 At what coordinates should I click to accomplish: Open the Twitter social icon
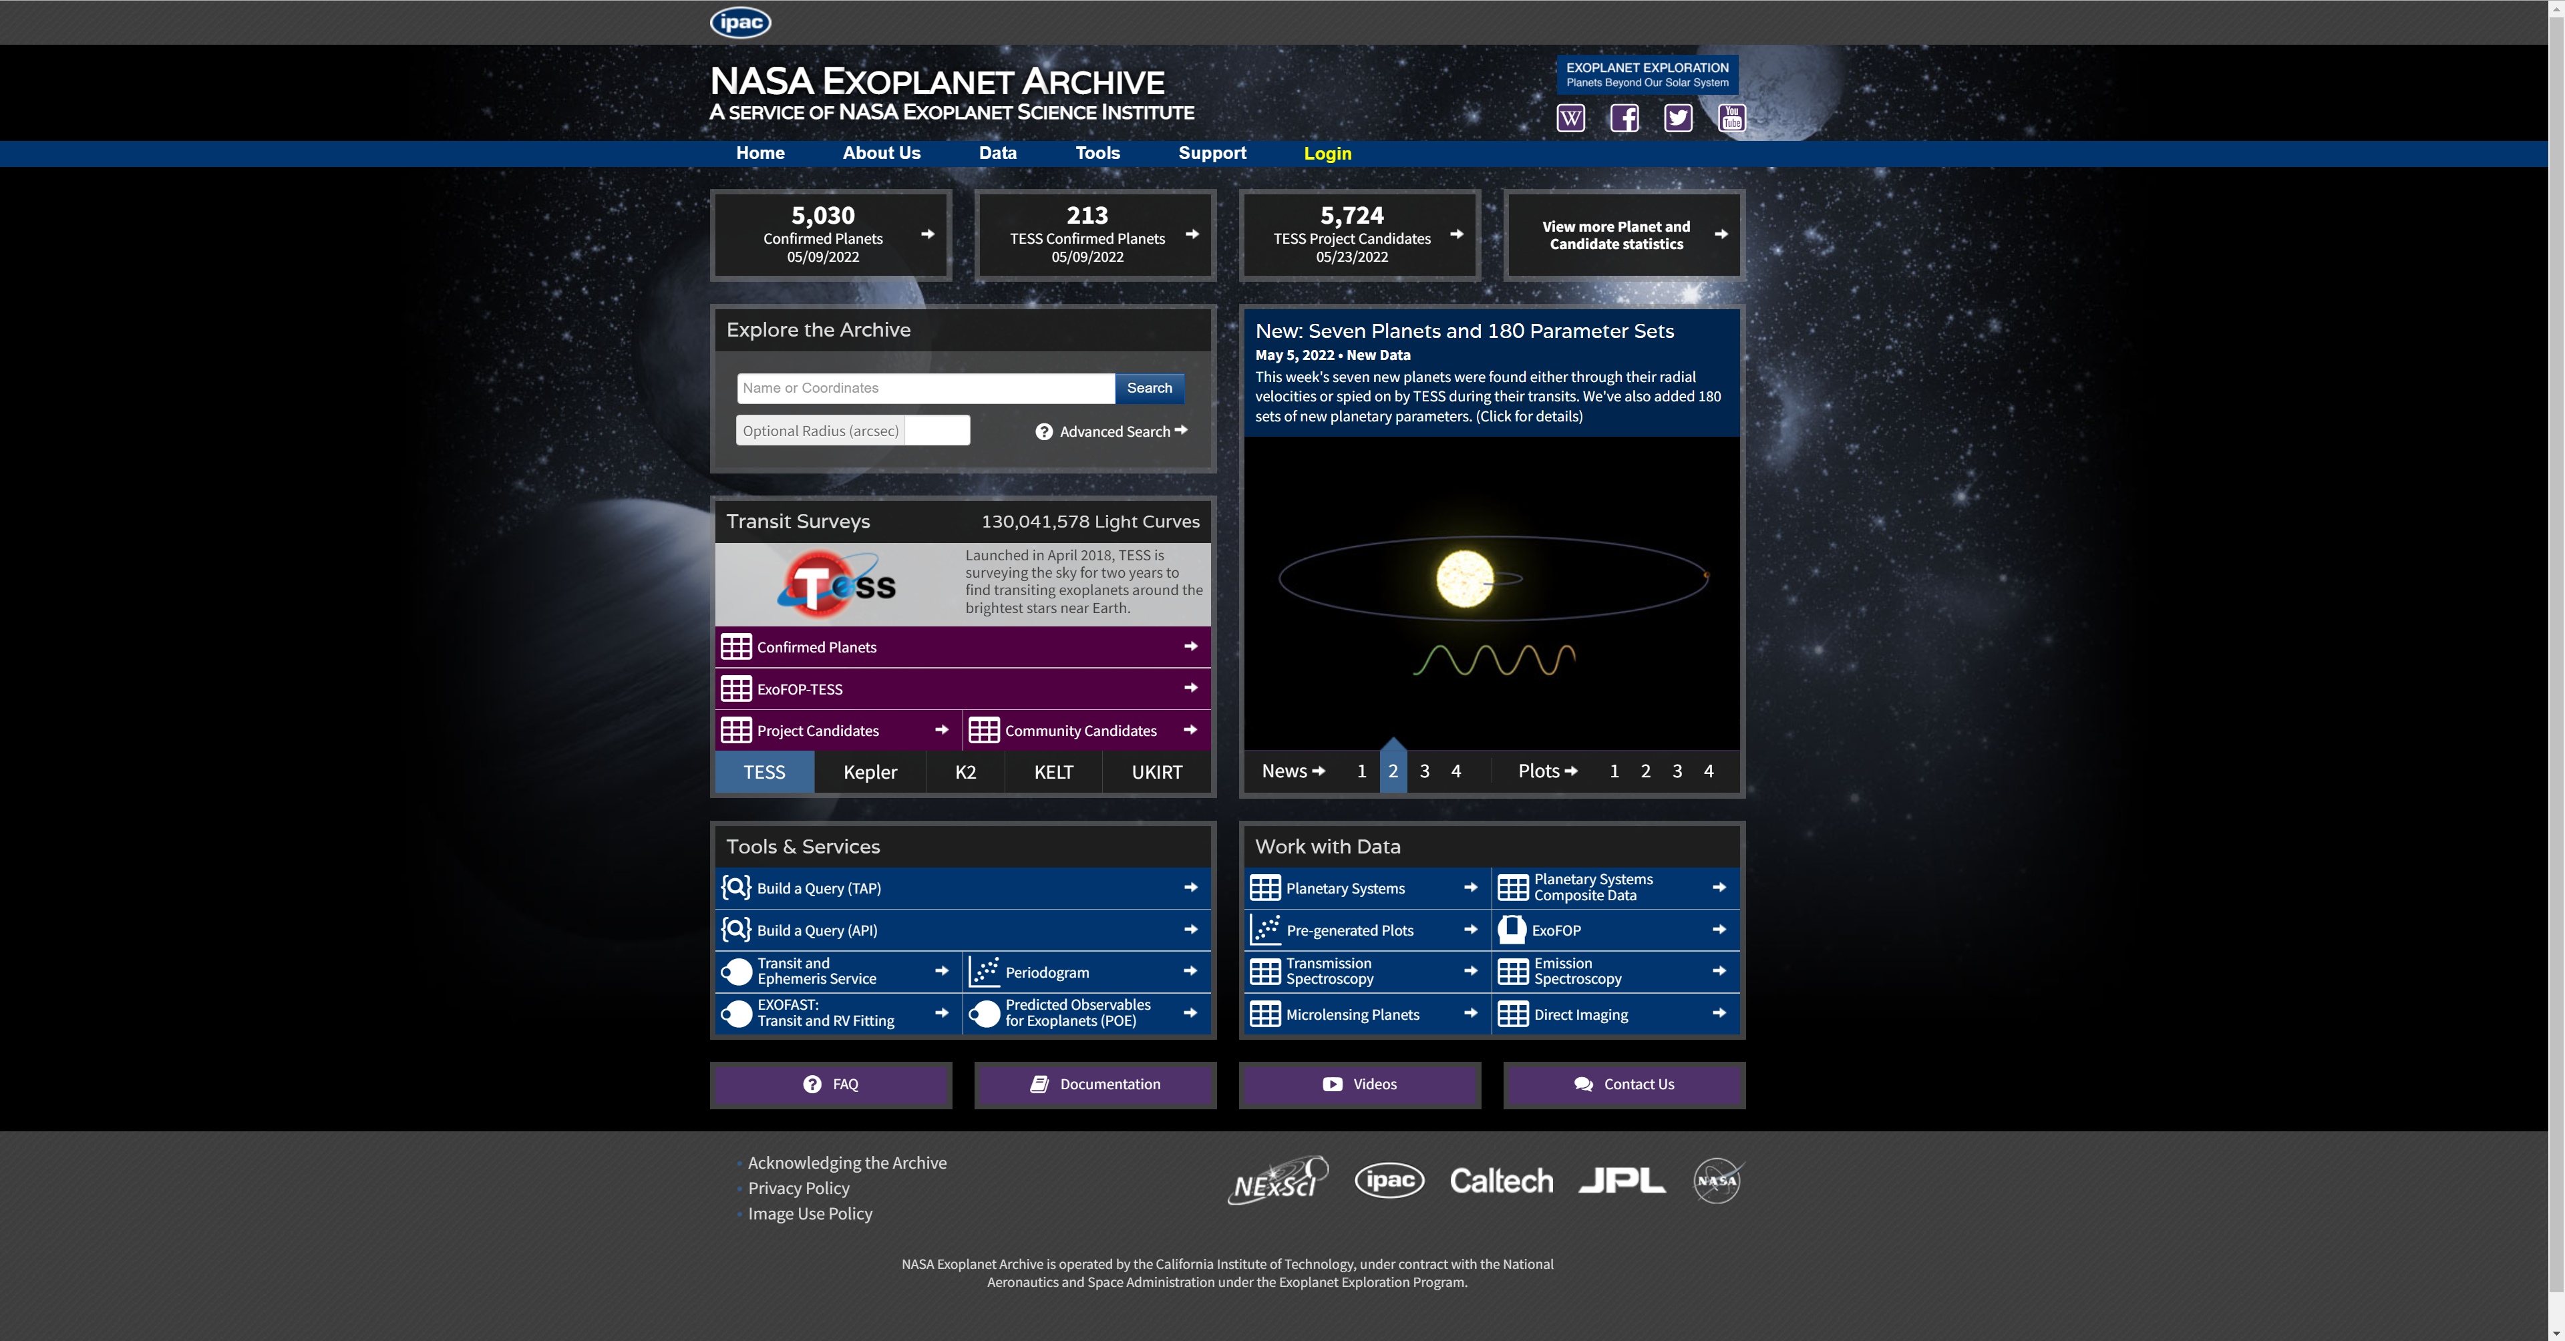pos(1678,118)
